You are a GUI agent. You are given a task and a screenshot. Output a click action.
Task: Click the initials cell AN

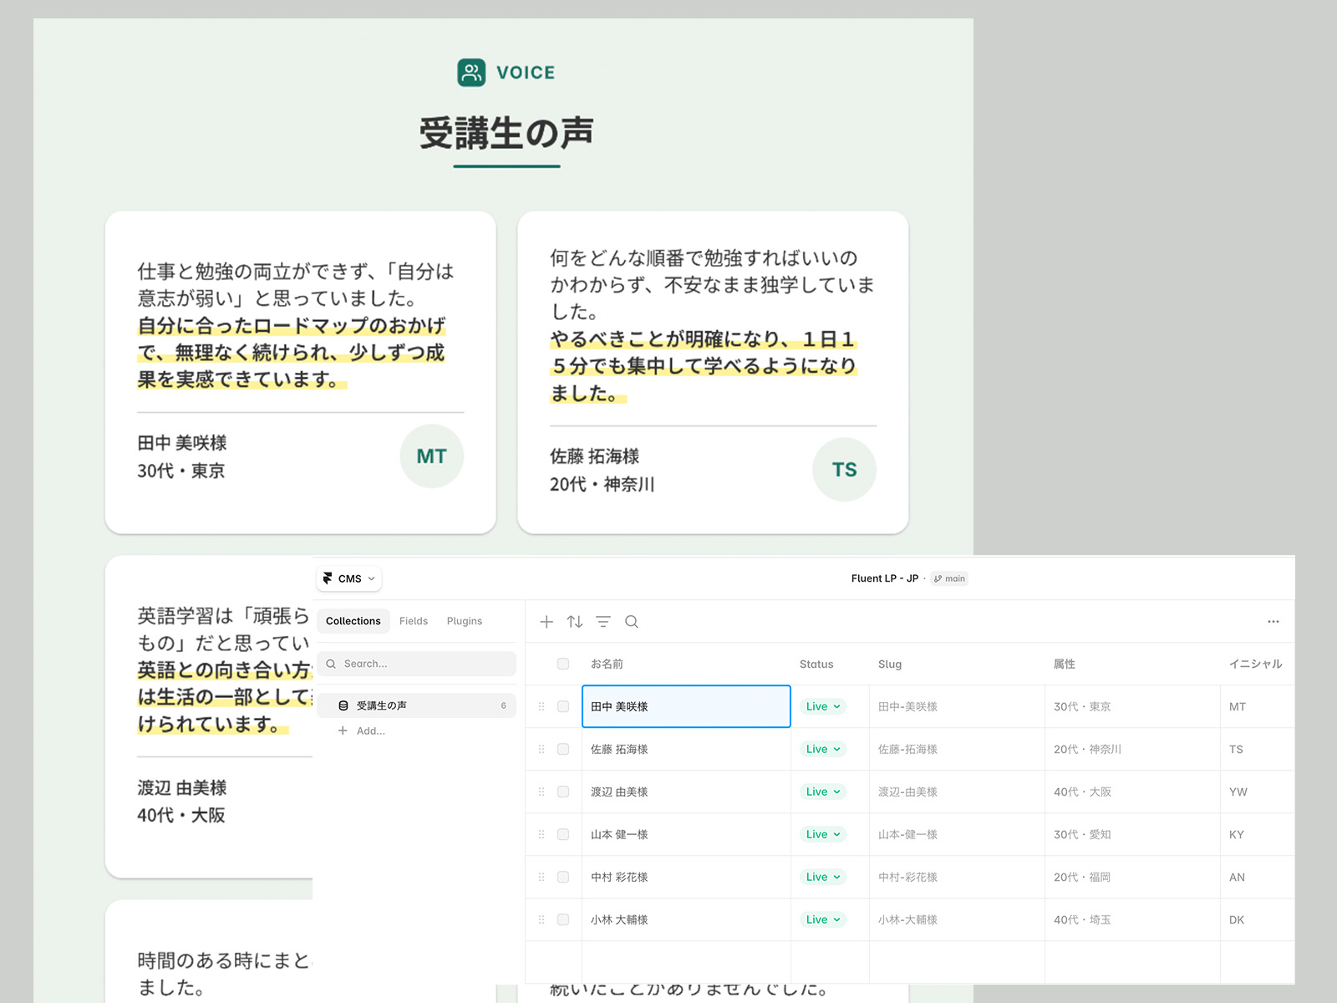[x=1258, y=877]
